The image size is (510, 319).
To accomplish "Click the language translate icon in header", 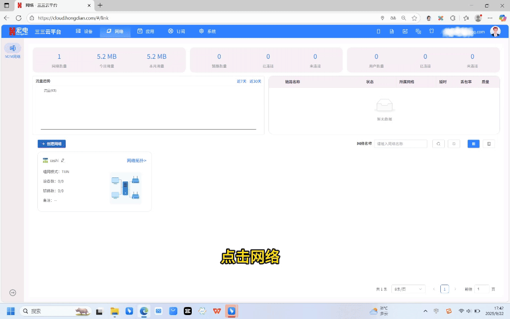I will coord(418,31).
